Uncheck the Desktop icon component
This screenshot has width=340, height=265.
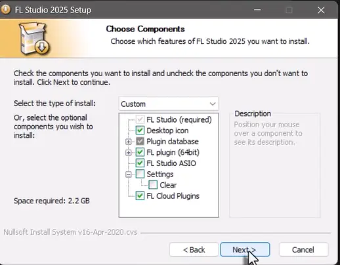click(x=140, y=131)
